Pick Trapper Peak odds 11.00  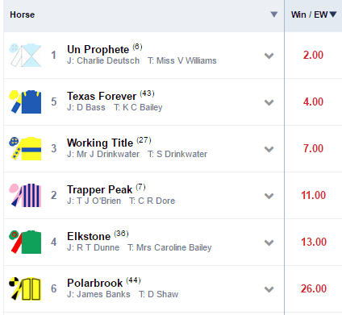click(313, 195)
